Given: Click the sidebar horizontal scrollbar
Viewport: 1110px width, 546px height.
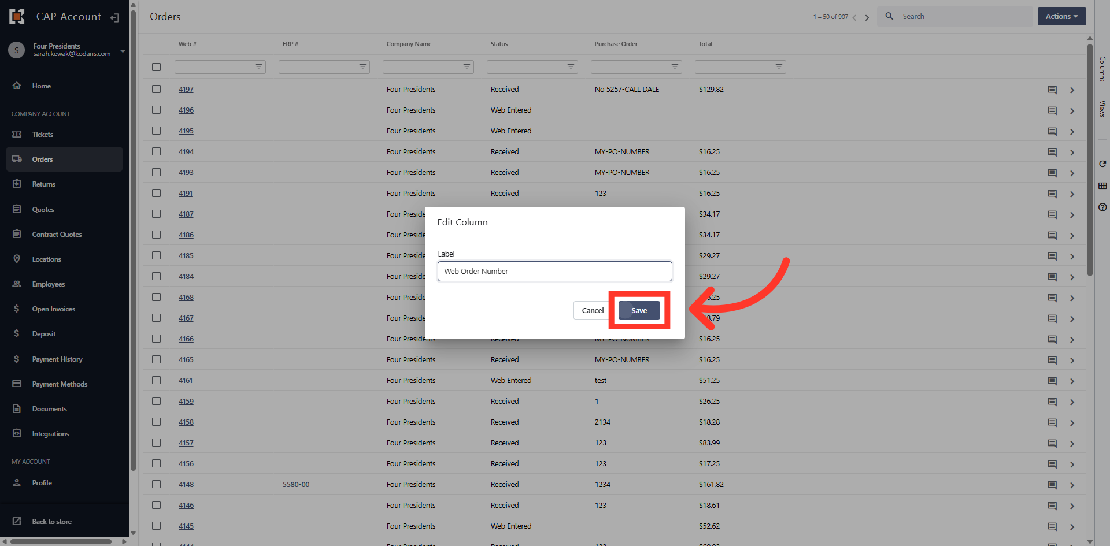Looking at the screenshot, I should tap(61, 541).
